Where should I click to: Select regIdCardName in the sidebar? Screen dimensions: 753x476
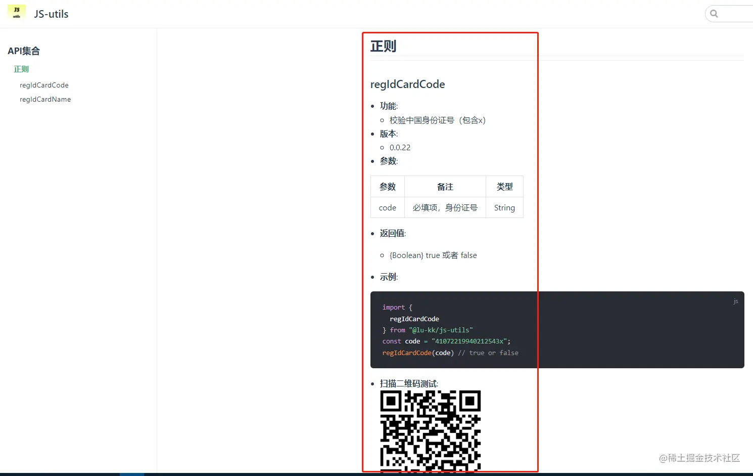coord(45,99)
